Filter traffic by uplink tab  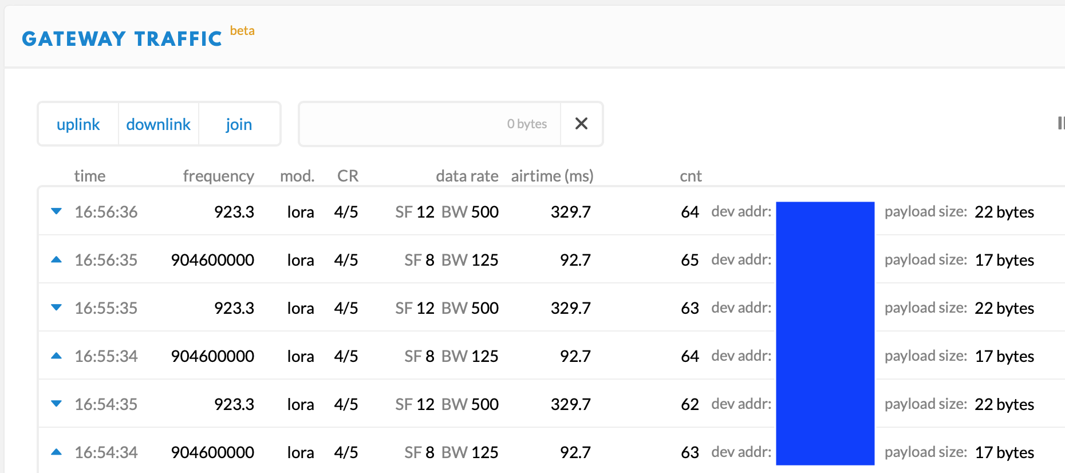tap(78, 124)
